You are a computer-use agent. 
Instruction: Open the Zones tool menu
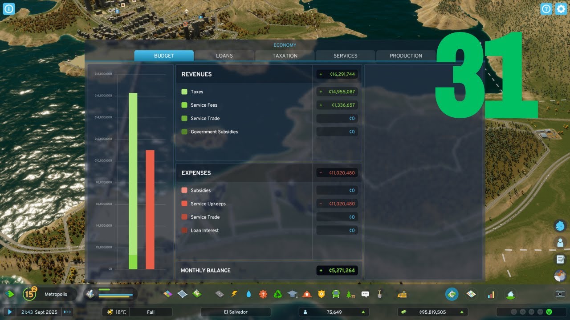click(168, 294)
